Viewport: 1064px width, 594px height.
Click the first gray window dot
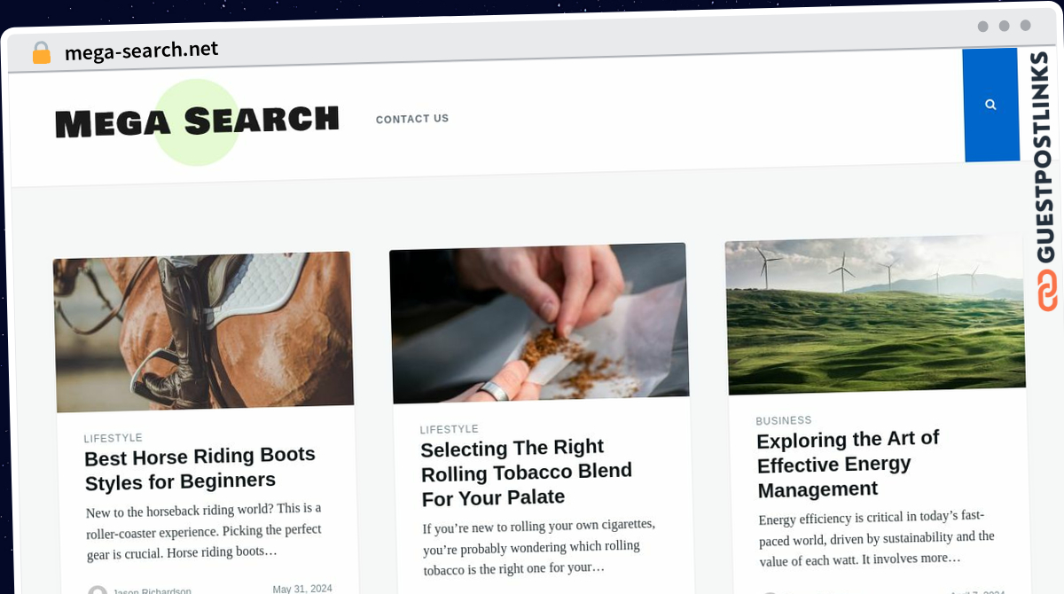point(983,27)
